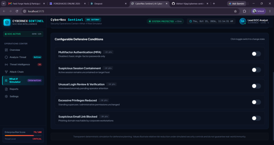Click the green System Protected status dot

150,21
